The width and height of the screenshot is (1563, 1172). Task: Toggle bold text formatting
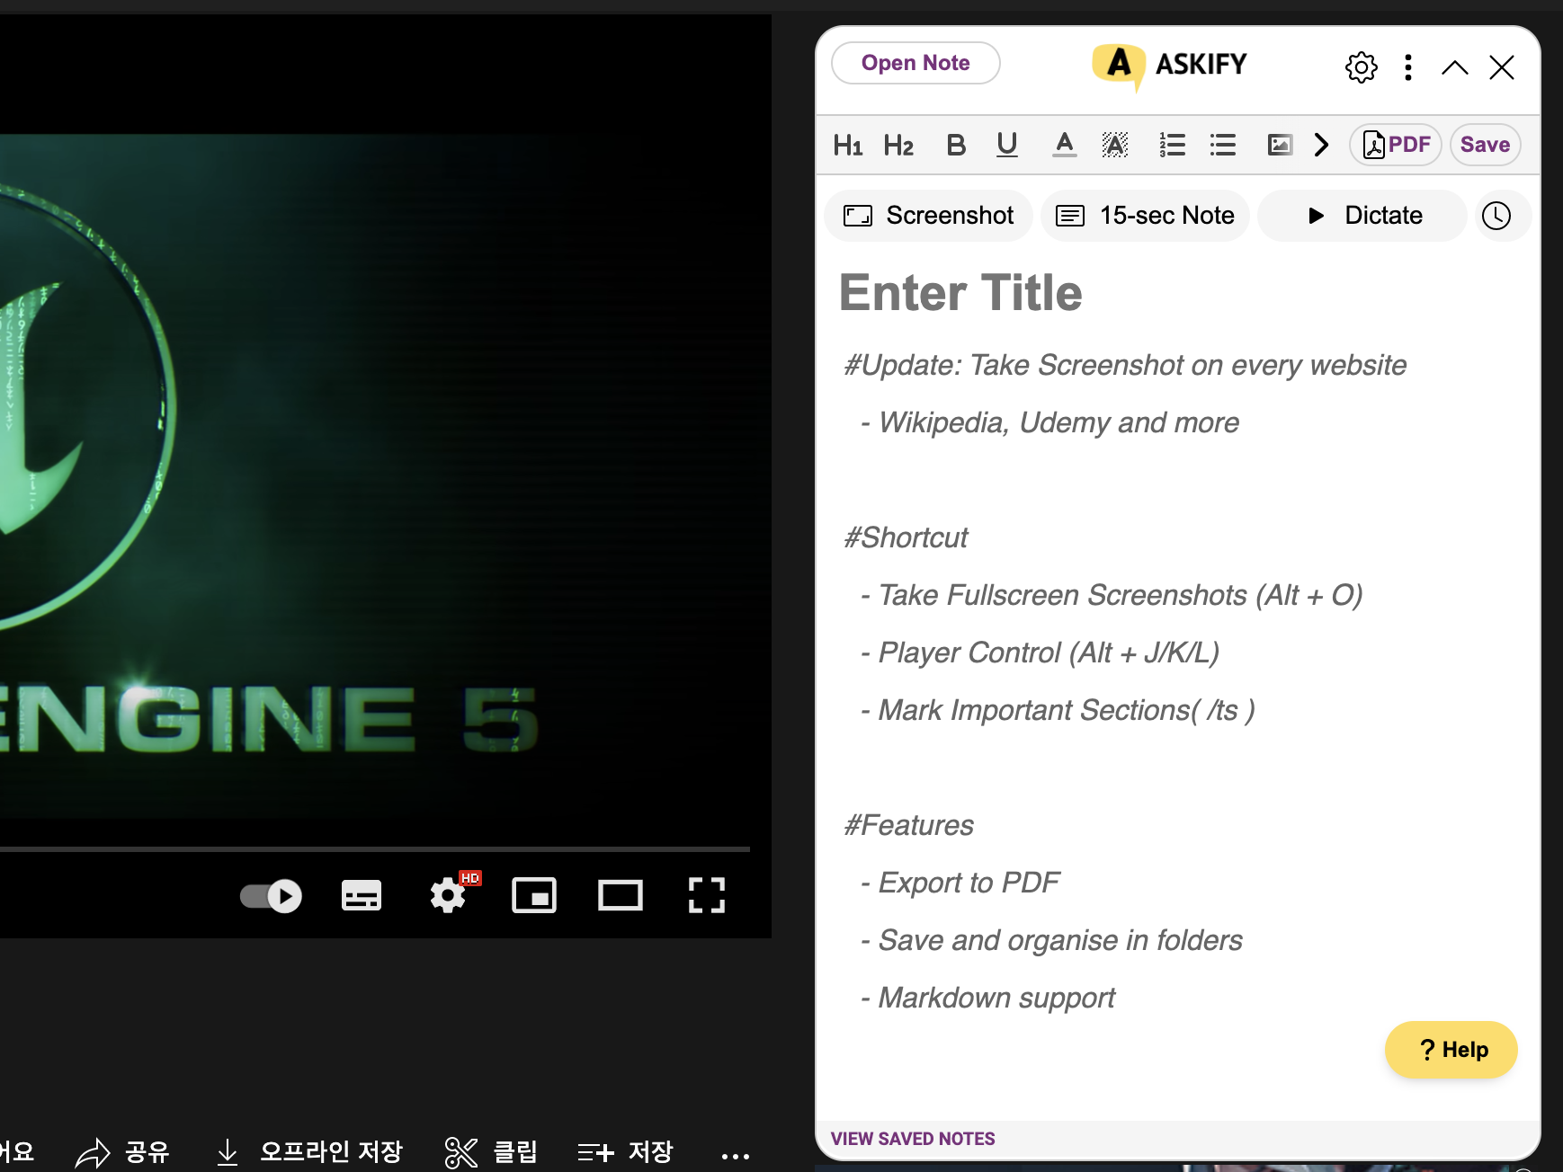[956, 145]
